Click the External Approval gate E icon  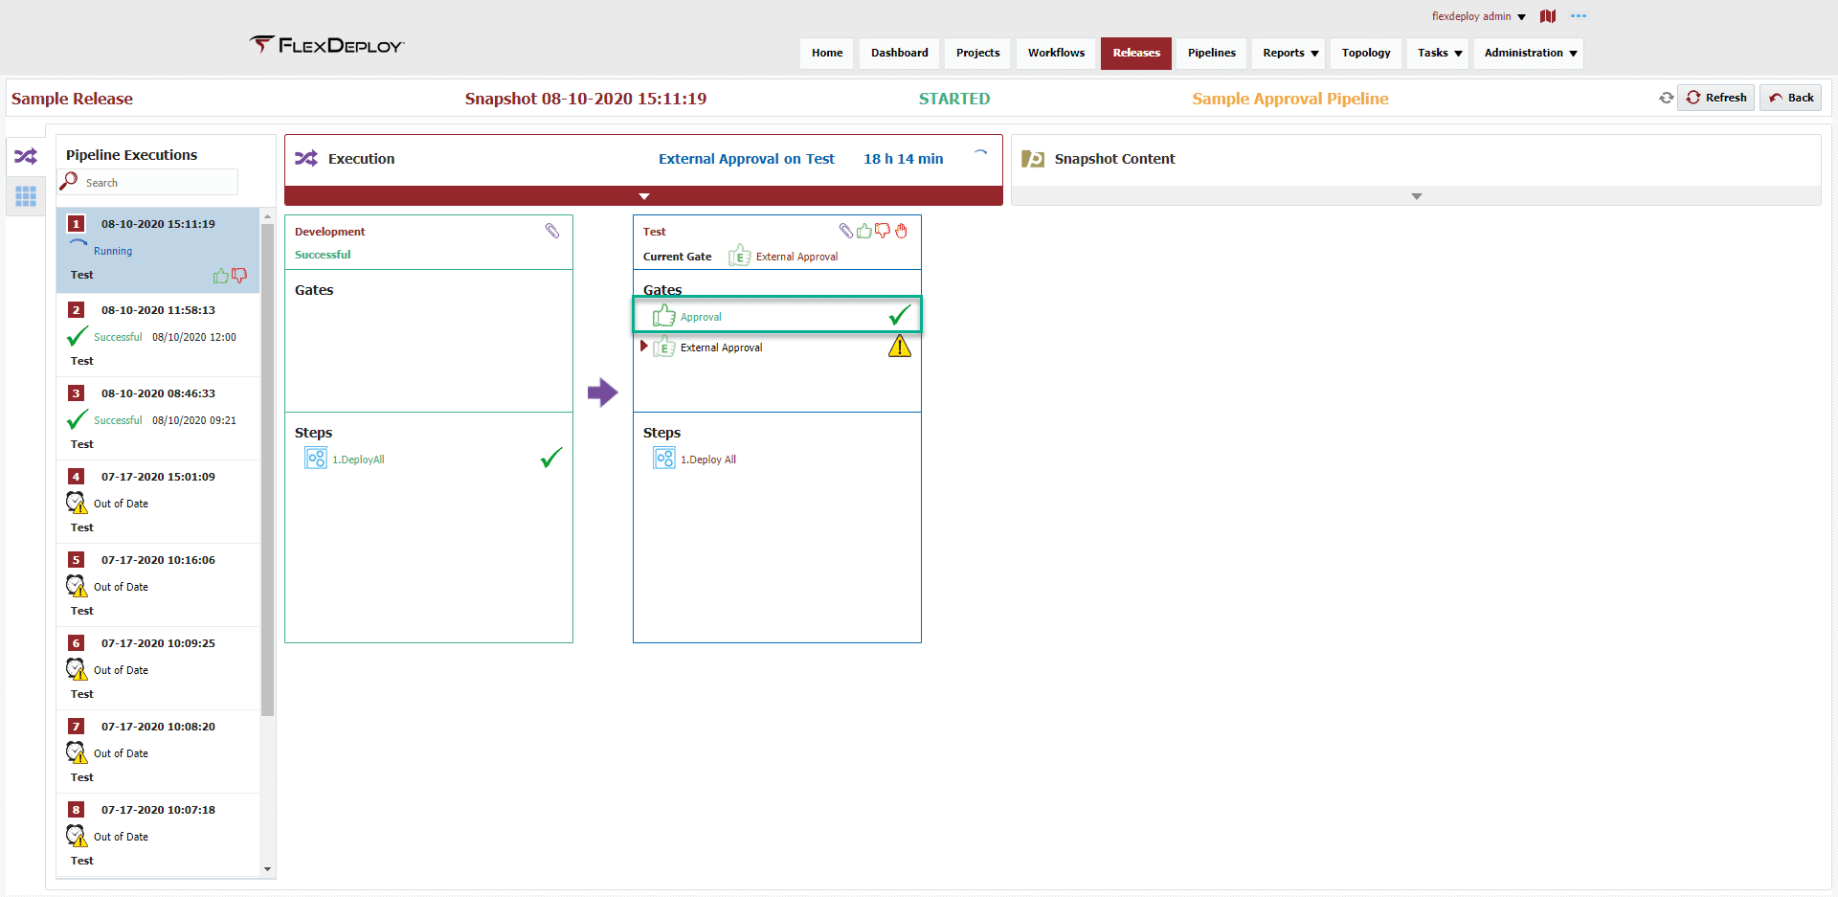point(664,347)
